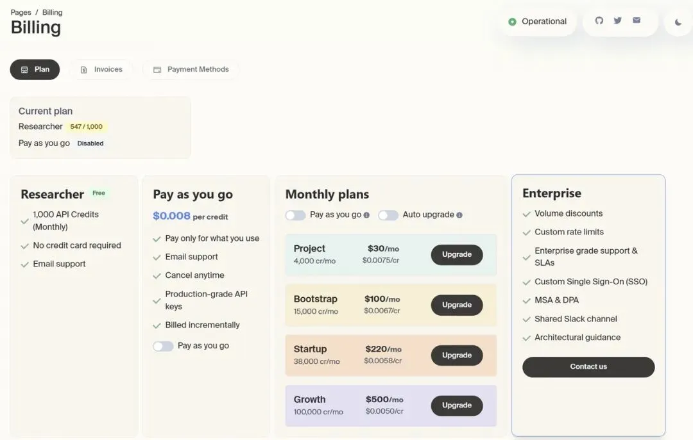The height and width of the screenshot is (440, 693).
Task: Click the Enterprise Contact us button
Action: (588, 367)
